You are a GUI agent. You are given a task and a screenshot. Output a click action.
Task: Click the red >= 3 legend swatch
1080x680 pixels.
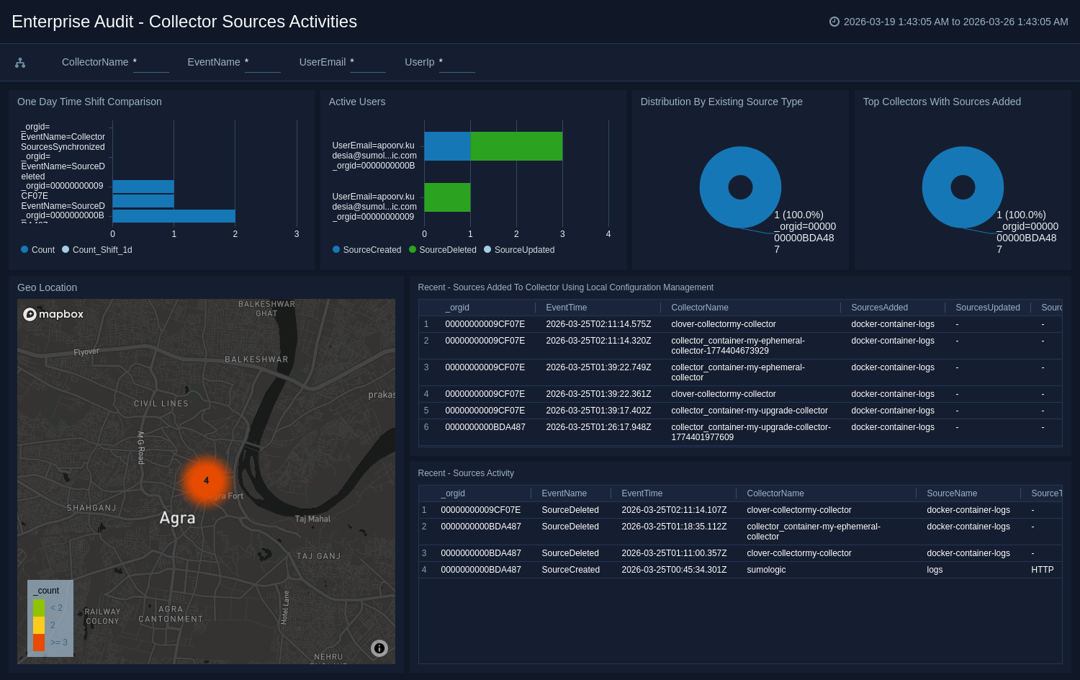39,642
